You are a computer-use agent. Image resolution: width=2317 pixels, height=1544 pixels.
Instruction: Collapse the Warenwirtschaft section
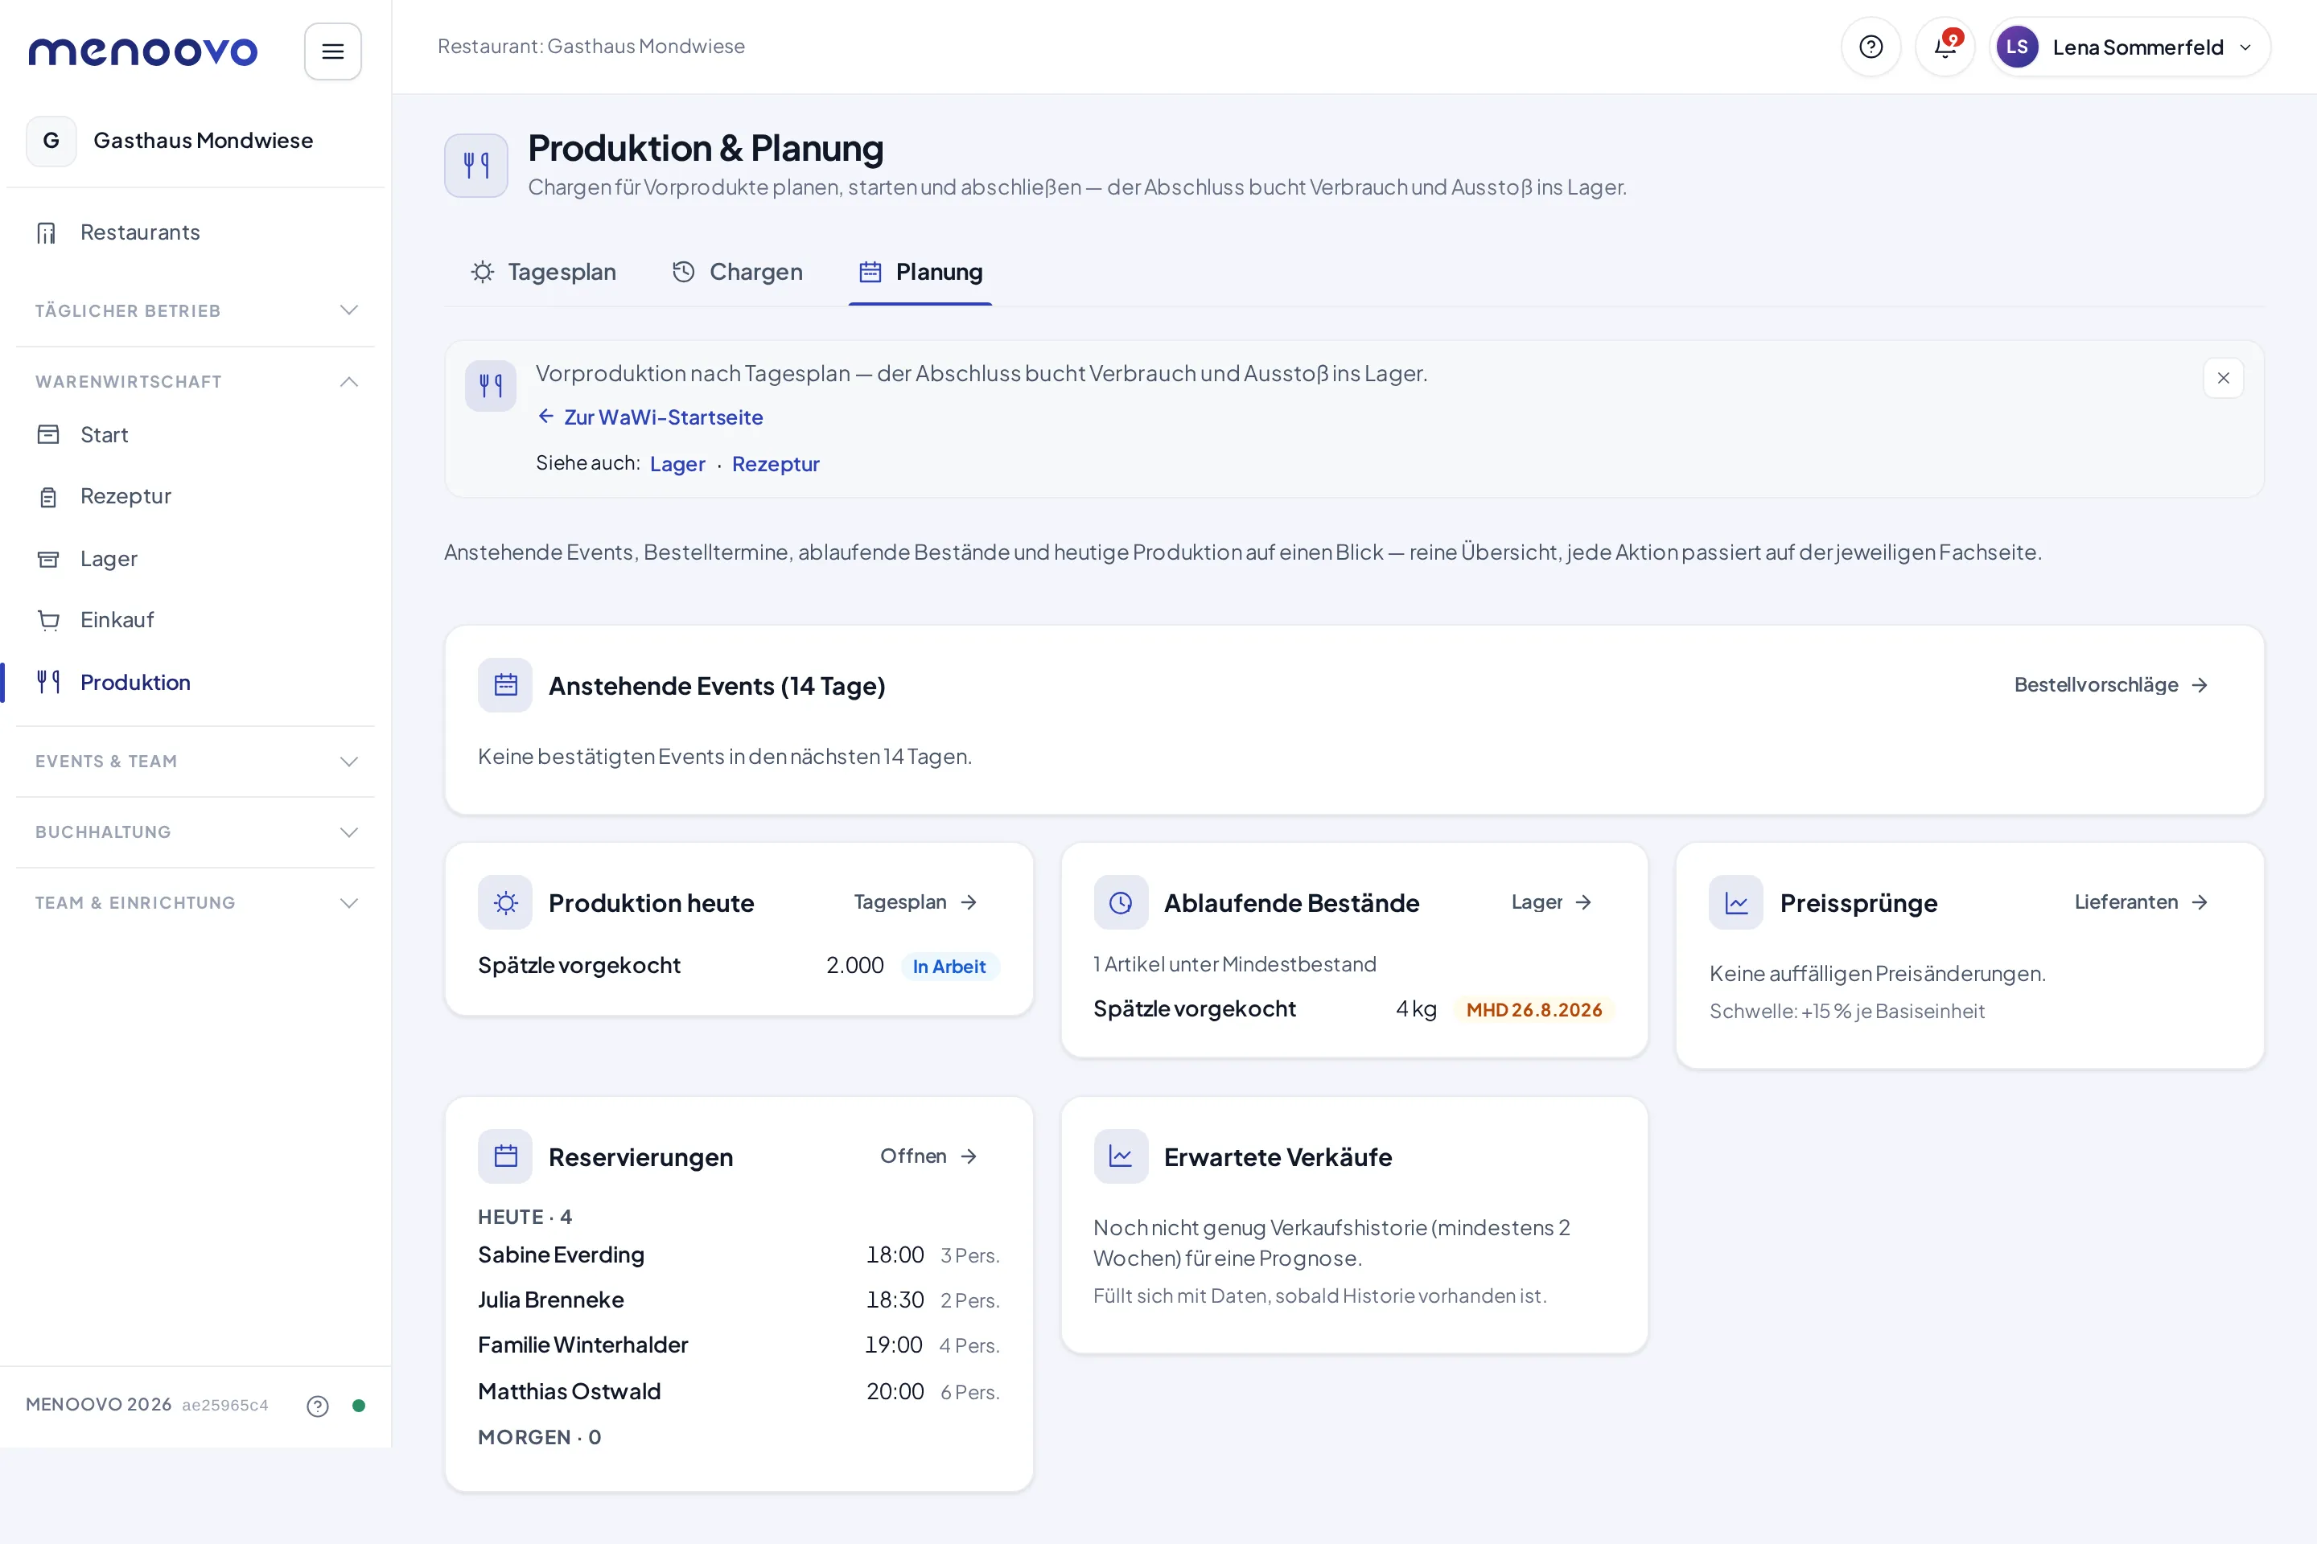click(x=196, y=382)
